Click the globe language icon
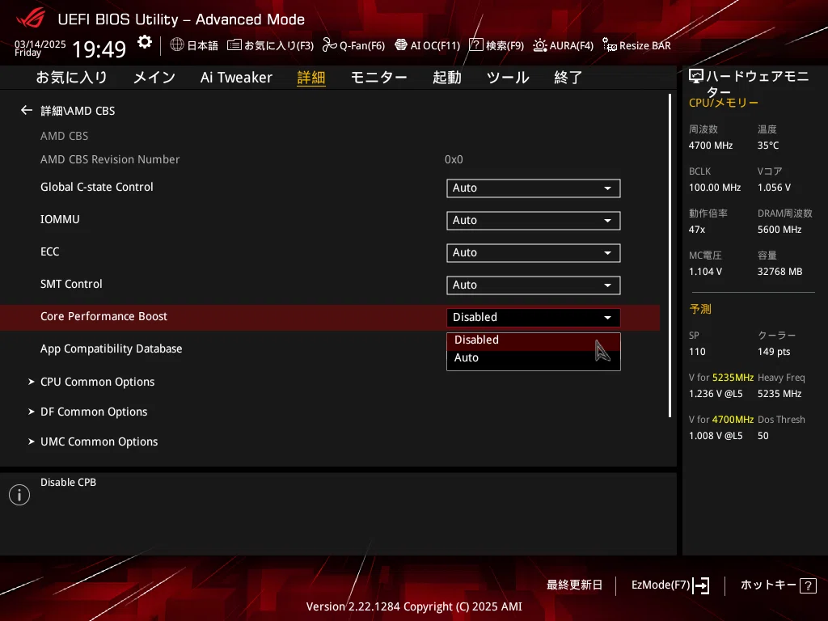 pyautogui.click(x=177, y=45)
